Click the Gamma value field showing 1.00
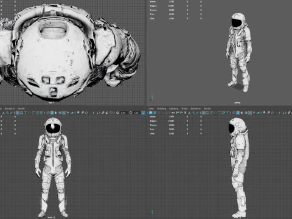 (x=136, y=113)
